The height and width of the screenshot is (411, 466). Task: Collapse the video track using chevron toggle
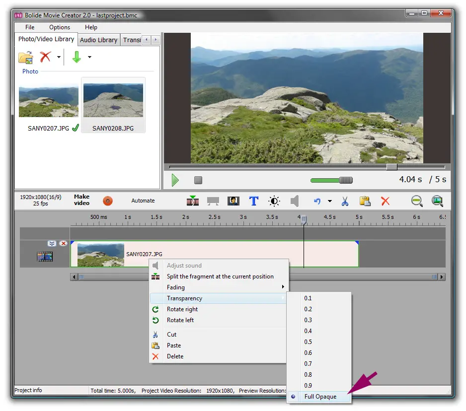(x=52, y=243)
